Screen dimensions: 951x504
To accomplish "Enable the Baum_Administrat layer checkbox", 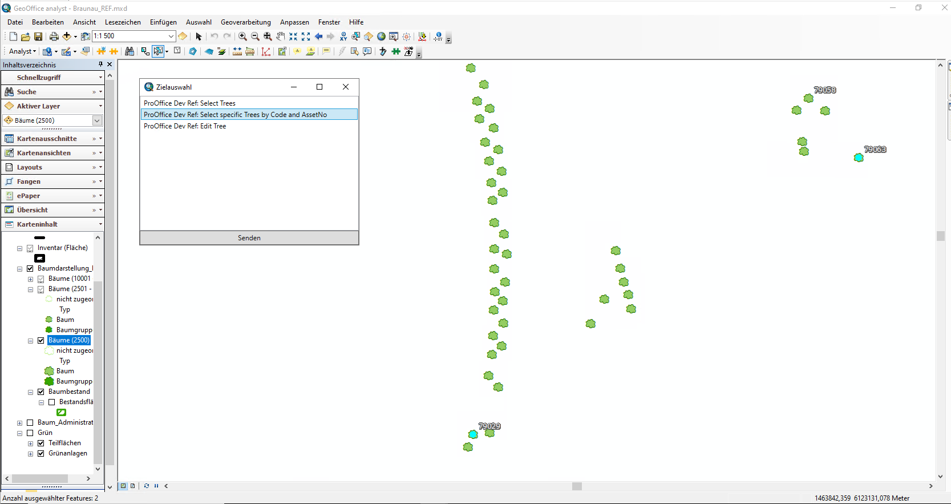I will point(30,422).
